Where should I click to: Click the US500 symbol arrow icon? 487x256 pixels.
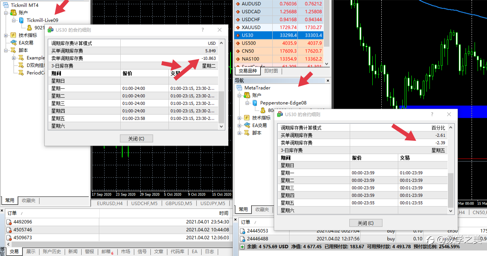point(238,43)
